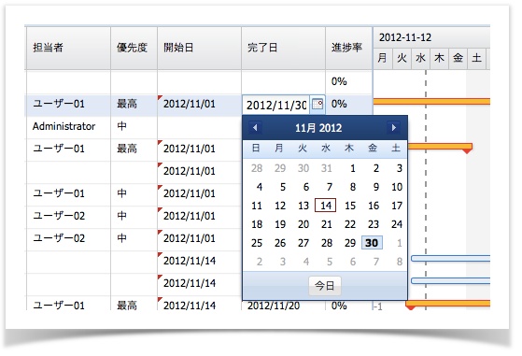The width and height of the screenshot is (522, 356).
Task: Sort by the 優先度 column header
Action: coord(134,48)
